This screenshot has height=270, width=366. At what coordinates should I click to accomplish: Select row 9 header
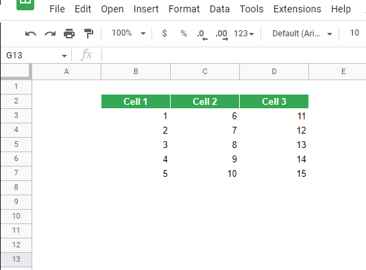(16, 202)
